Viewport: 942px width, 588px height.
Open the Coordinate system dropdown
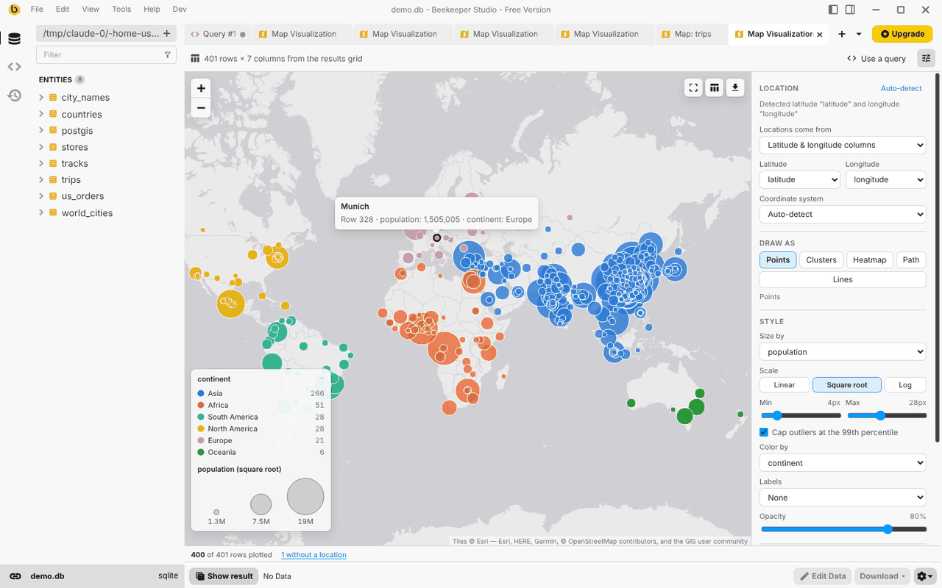843,215
